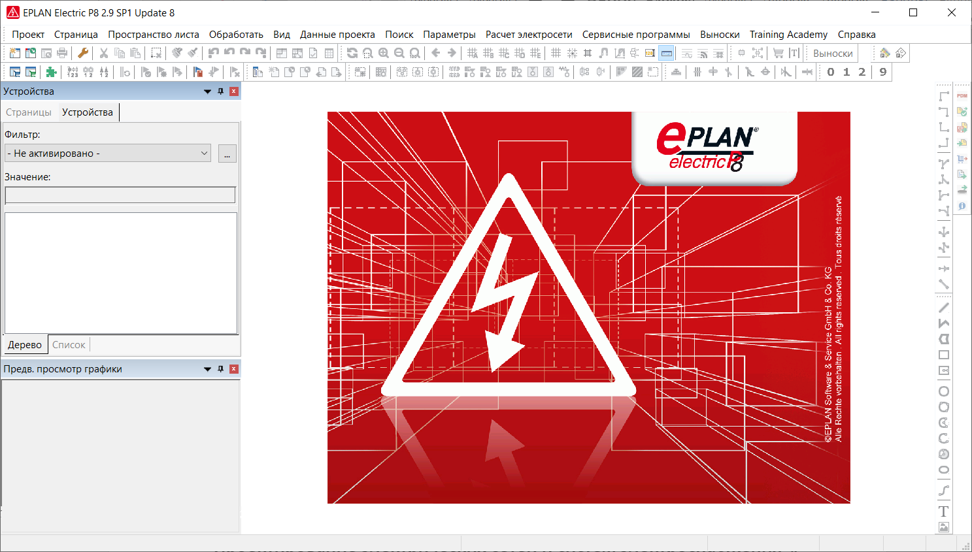Image resolution: width=972 pixels, height=552 pixels.
Task: Open the Проект menu
Action: 28,35
